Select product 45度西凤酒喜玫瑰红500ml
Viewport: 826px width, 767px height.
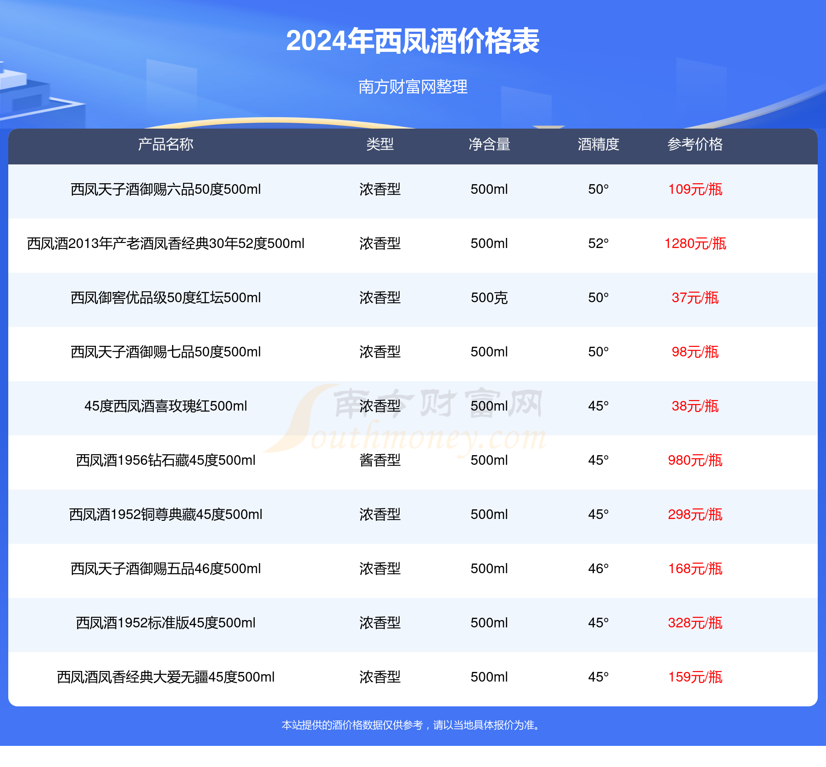(166, 406)
